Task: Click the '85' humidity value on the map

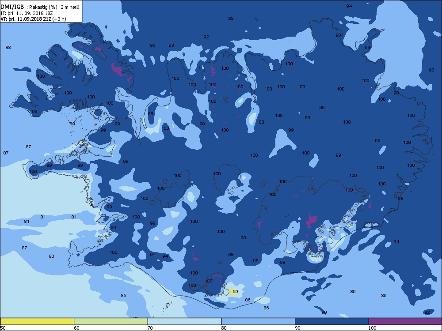Action: pos(123,296)
